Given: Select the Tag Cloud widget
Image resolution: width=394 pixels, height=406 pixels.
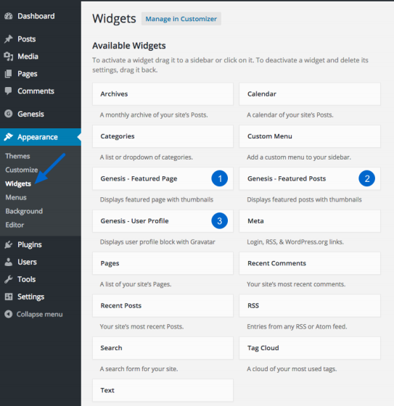Looking at the screenshot, I should coord(310,348).
